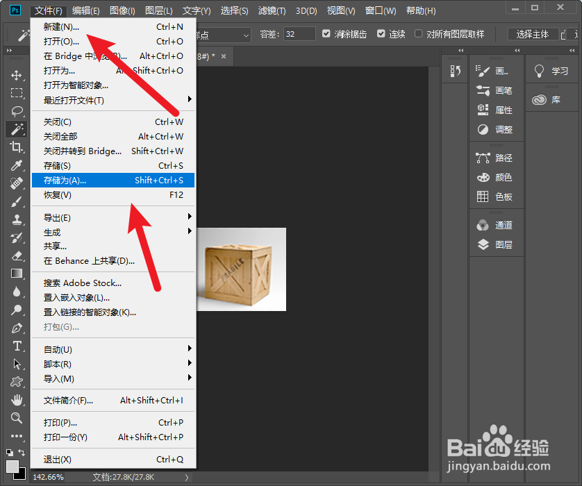Open the Edit (编辑) menu

pos(85,10)
